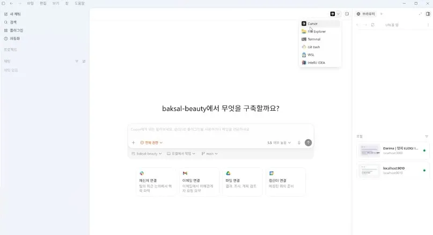Viewport: 433px width, 235px height.
Task: Reload the browser panel page
Action: (x=372, y=25)
